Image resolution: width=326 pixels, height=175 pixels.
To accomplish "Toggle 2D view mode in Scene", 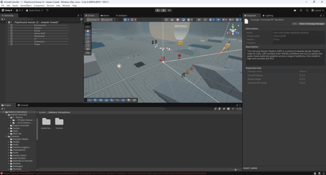I will (199, 20).
